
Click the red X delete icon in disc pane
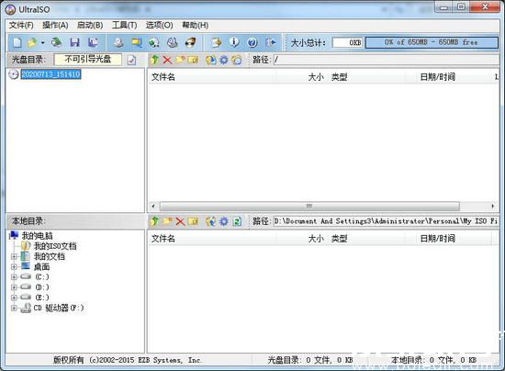click(x=167, y=60)
